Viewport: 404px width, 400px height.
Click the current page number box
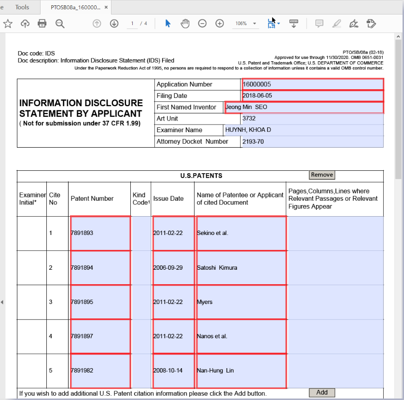click(132, 24)
